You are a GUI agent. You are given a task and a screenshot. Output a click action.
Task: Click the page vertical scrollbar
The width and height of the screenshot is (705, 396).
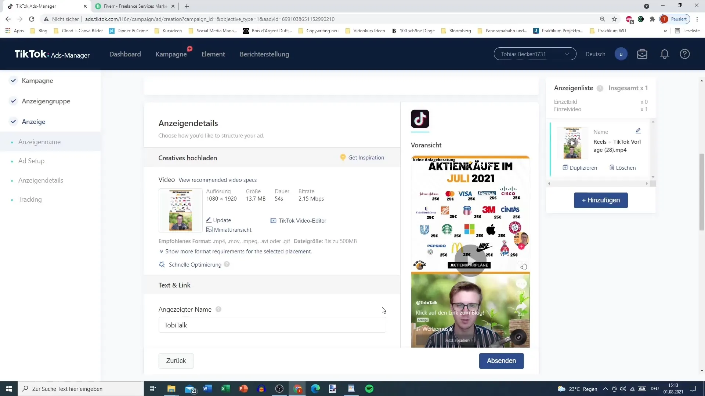pyautogui.click(x=702, y=192)
